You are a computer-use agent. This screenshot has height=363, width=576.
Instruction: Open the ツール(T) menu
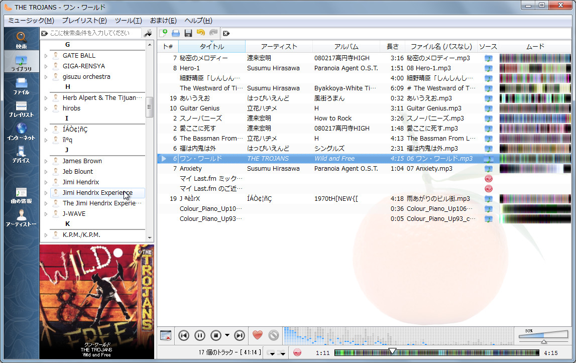click(x=128, y=21)
